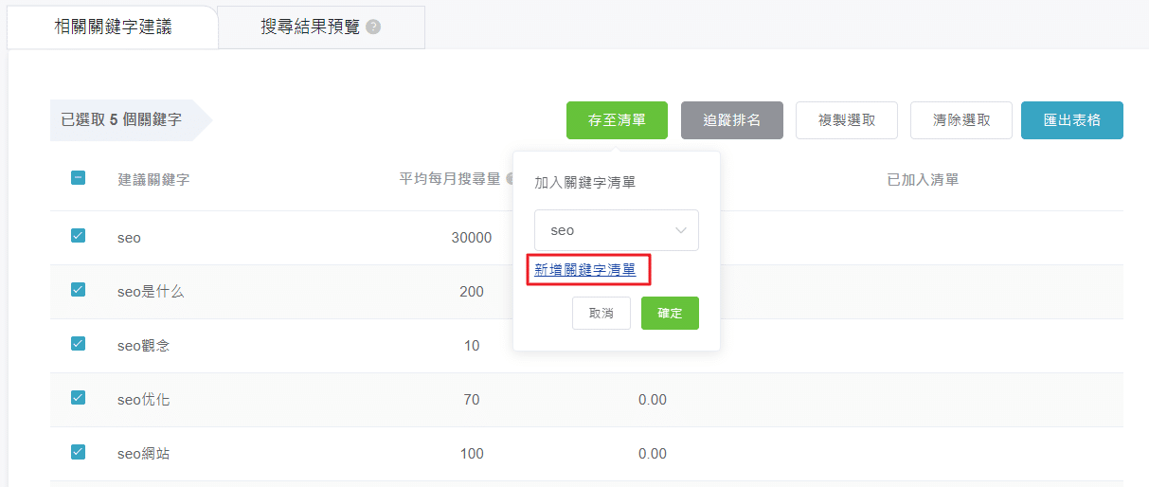This screenshot has height=487, width=1149.
Task: Open the 搜尋結果預覽 tab
Action: click(311, 27)
